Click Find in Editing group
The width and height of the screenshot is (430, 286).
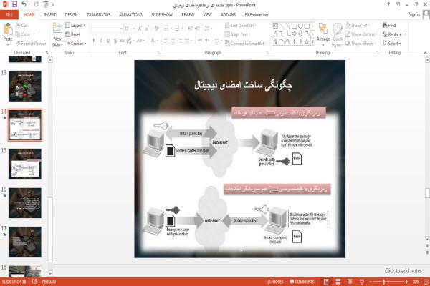pyautogui.click(x=389, y=26)
